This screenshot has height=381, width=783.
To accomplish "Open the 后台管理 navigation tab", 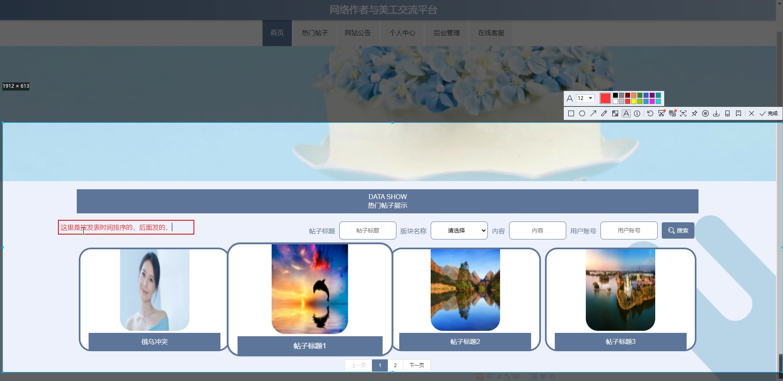I will (447, 33).
